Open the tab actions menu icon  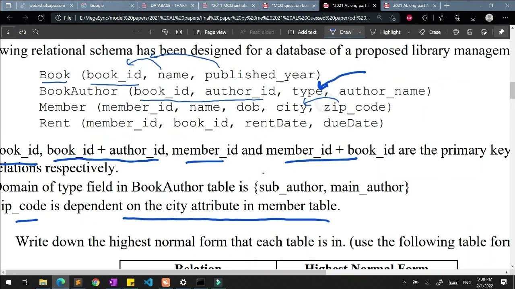pyautogui.click(x=8, y=6)
